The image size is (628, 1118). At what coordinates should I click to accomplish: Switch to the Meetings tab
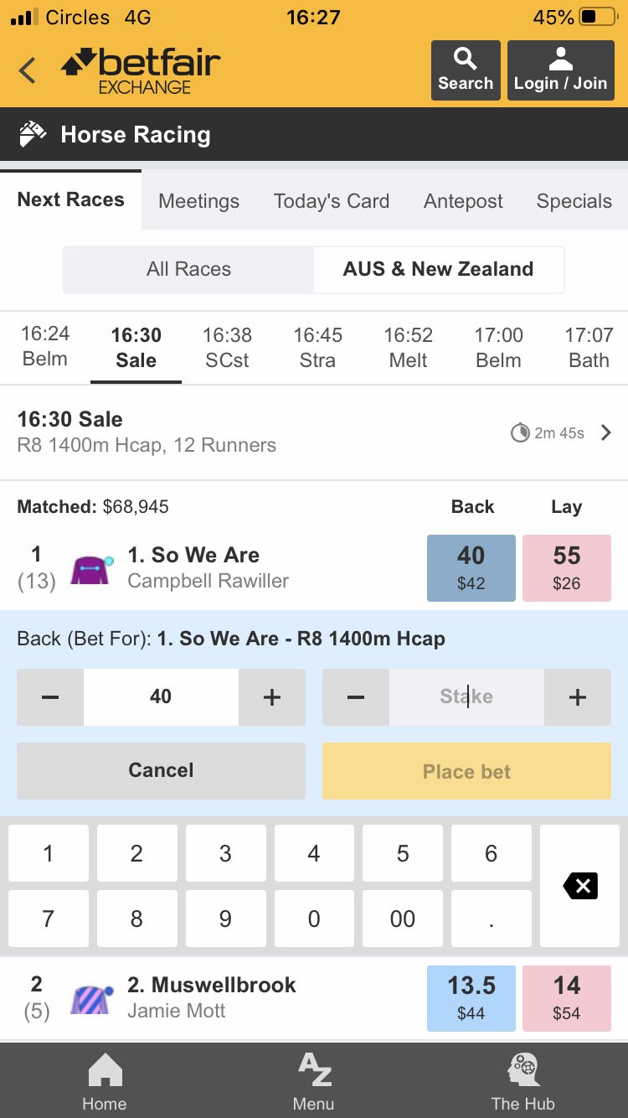(198, 201)
